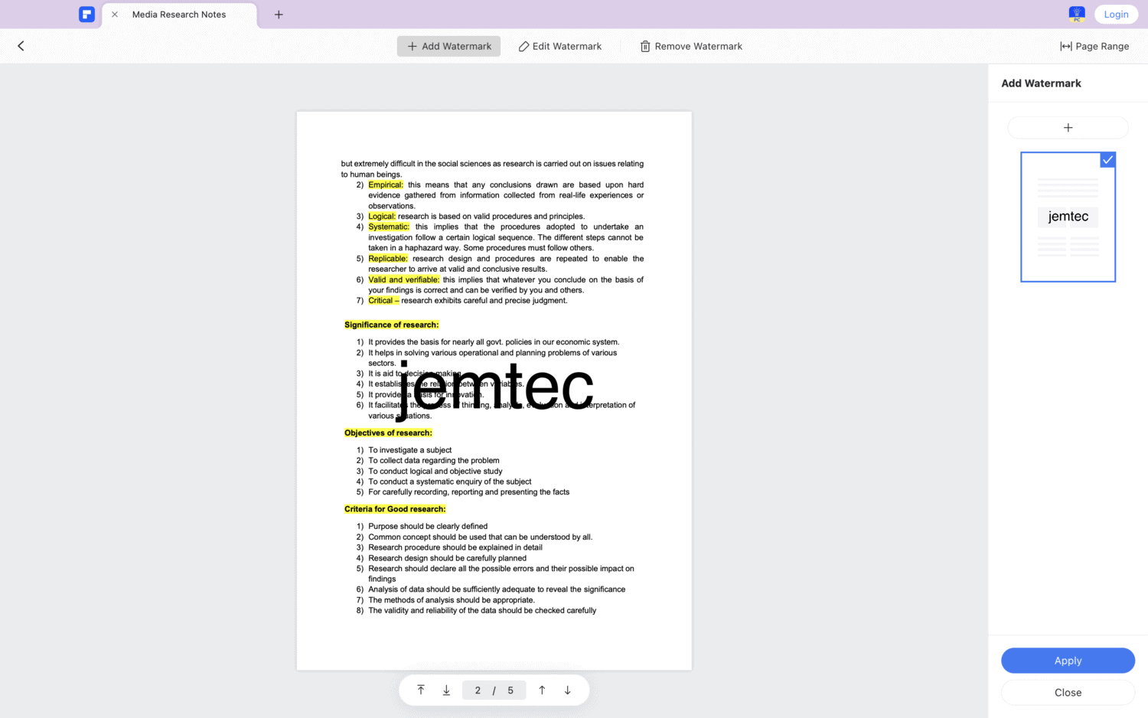
Task: Open the Add Watermark tool
Action: (x=448, y=46)
